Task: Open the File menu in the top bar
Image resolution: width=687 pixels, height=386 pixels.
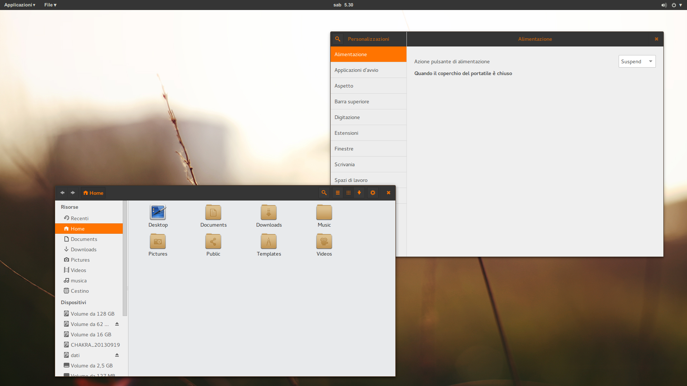Action: tap(50, 5)
